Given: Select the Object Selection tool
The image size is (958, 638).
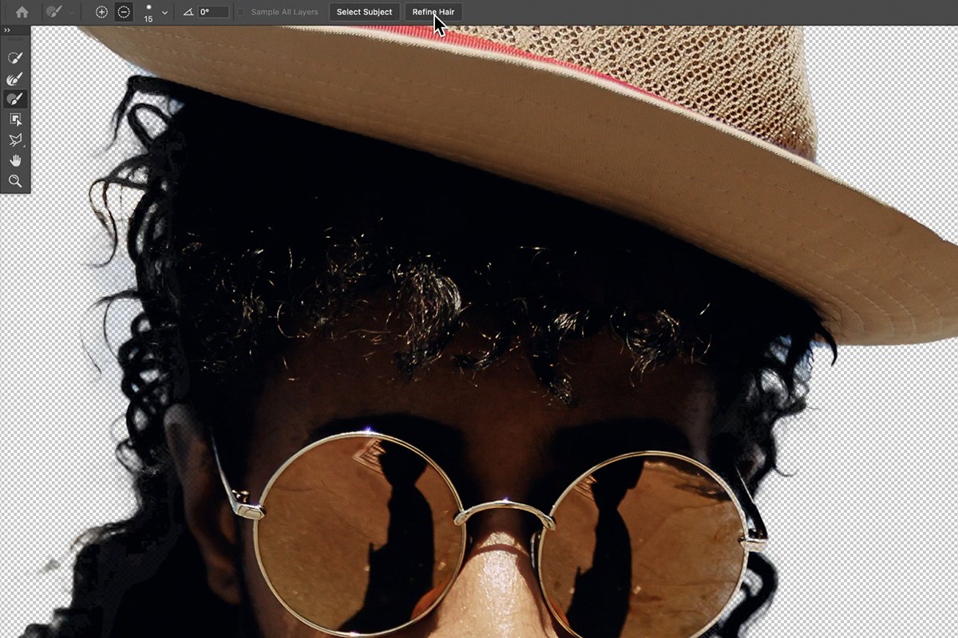Looking at the screenshot, I should [15, 120].
